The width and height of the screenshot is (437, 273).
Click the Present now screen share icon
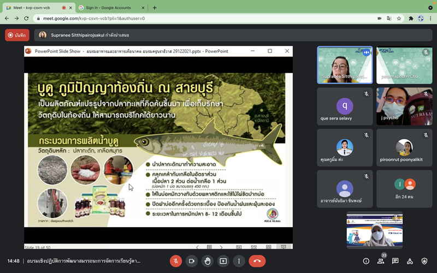(x=223, y=261)
